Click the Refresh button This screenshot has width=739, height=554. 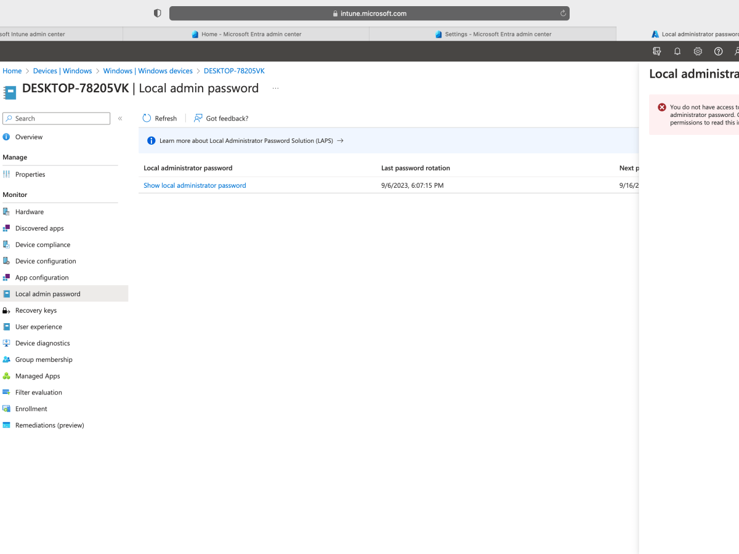(x=160, y=118)
